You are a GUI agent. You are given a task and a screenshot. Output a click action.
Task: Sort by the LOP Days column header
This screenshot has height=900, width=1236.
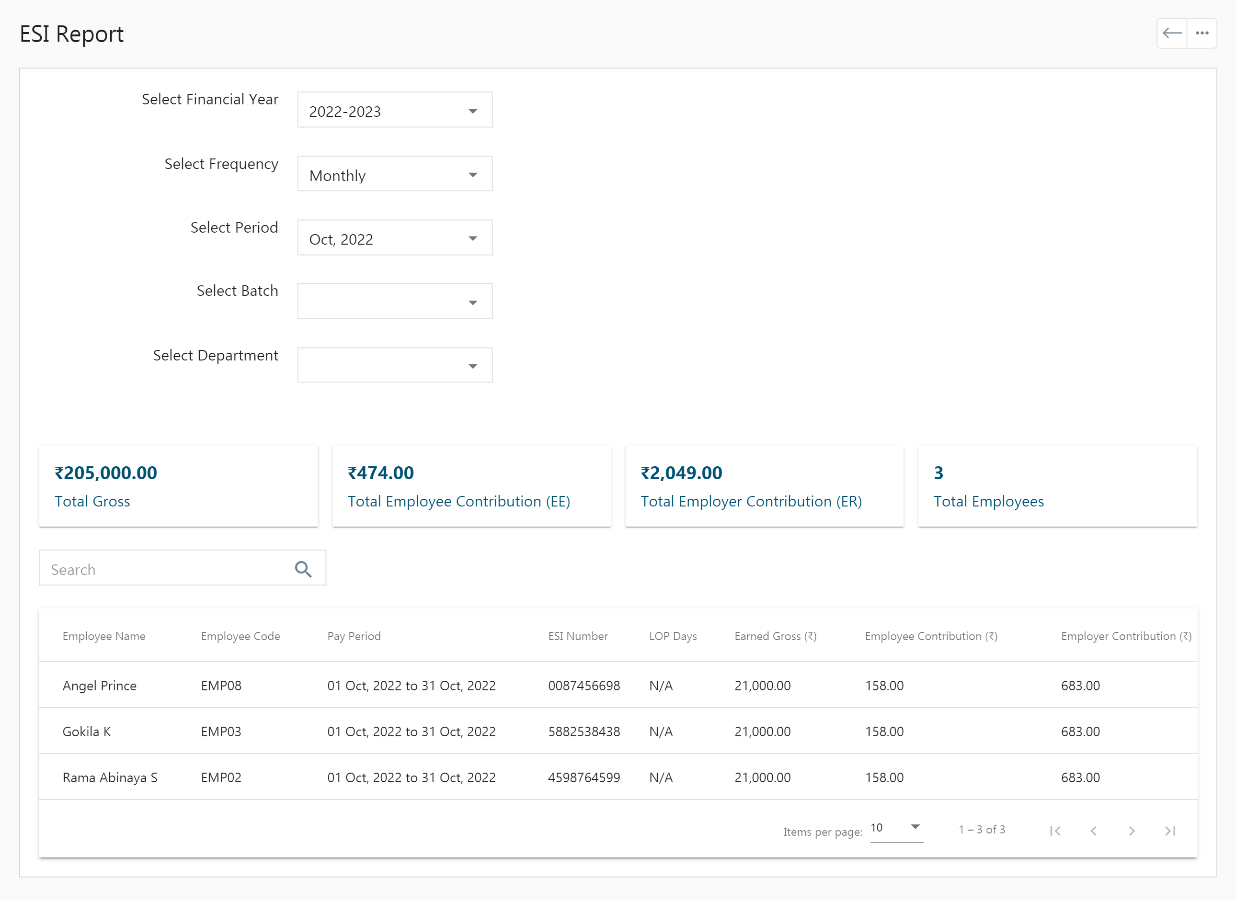coord(673,636)
